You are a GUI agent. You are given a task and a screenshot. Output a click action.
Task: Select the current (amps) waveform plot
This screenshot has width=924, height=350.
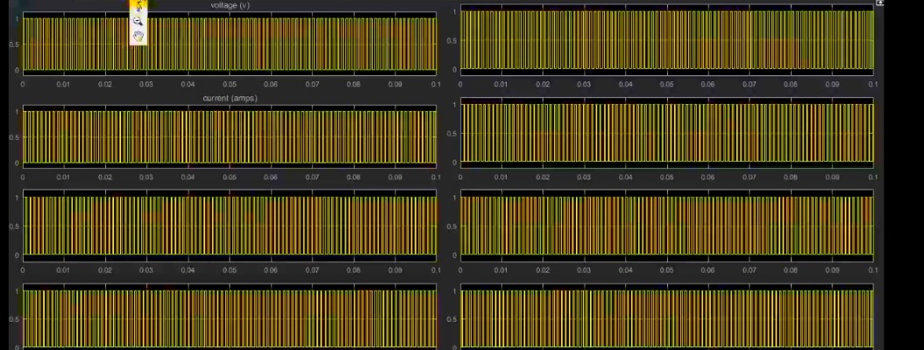[229, 136]
